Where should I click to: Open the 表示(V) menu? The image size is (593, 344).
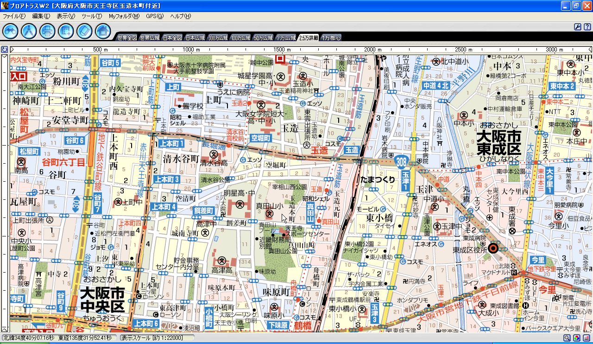[x=66, y=16]
